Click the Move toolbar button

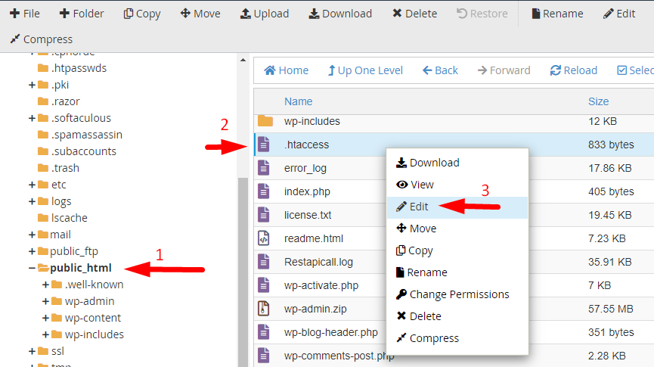click(x=200, y=14)
